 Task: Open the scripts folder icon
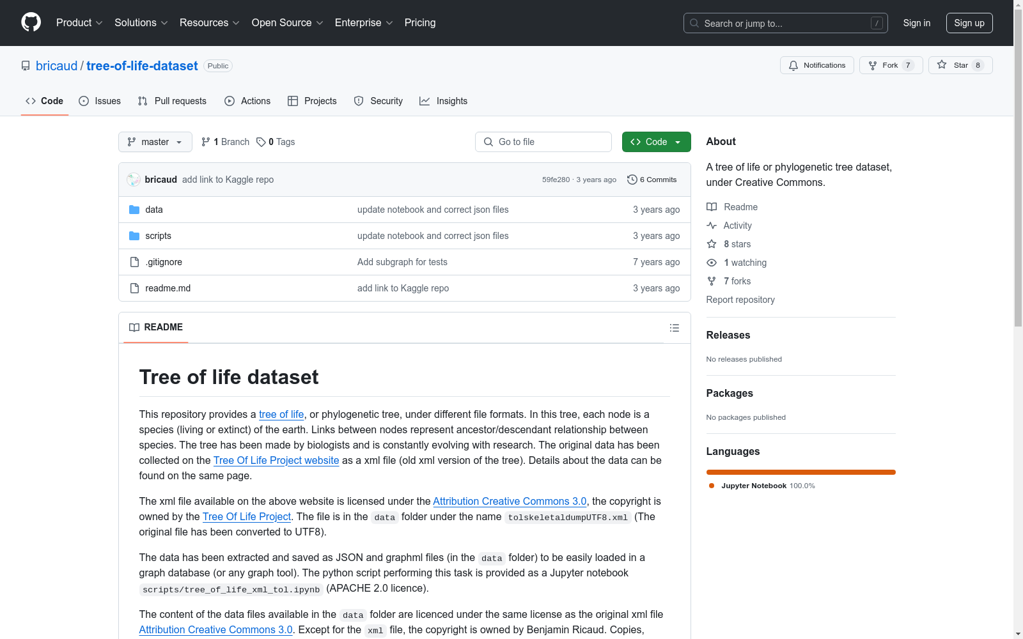tap(134, 236)
